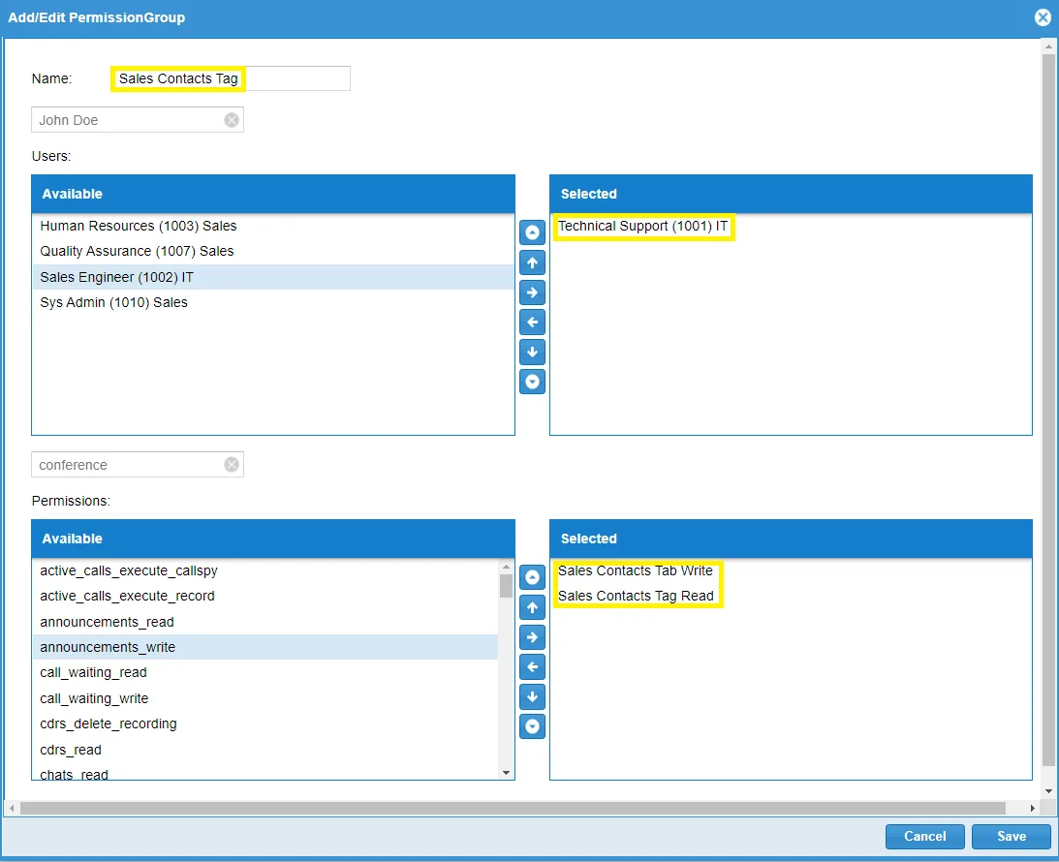Image resolution: width=1059 pixels, height=862 pixels.
Task: Click Users move-down arrow button
Action: (532, 352)
